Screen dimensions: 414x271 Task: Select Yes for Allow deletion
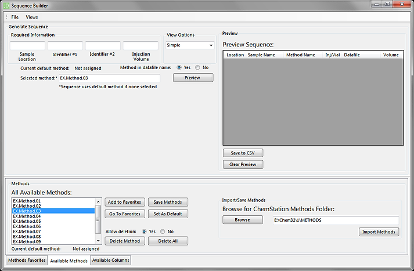(x=144, y=232)
